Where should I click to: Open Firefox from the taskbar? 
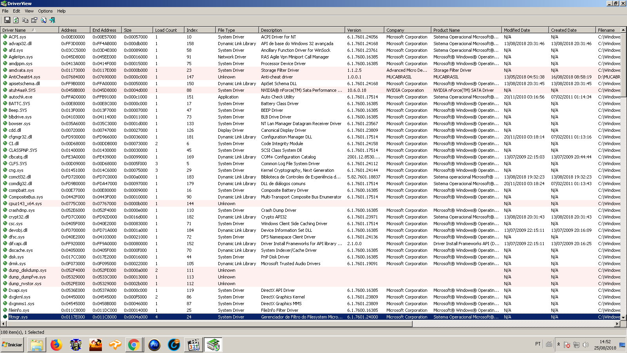point(56,345)
